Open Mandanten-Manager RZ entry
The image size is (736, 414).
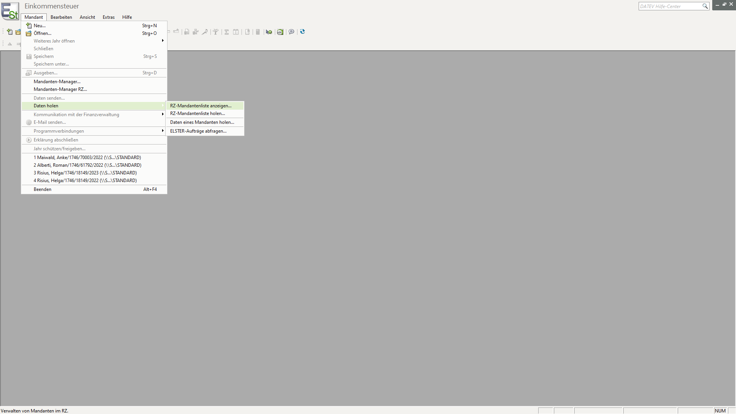pyautogui.click(x=60, y=89)
